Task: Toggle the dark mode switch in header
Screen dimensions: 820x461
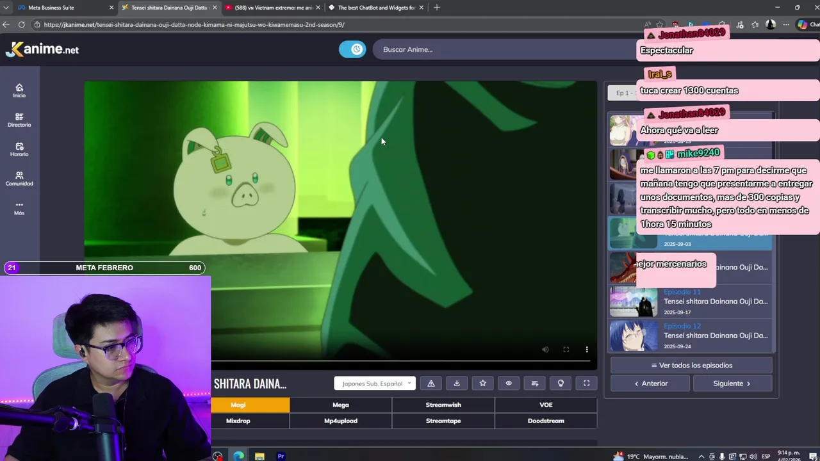Action: pyautogui.click(x=352, y=49)
